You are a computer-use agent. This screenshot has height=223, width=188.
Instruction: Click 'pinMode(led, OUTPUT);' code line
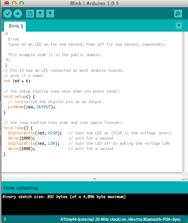pos(31,107)
